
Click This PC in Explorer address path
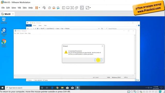coord(43,29)
